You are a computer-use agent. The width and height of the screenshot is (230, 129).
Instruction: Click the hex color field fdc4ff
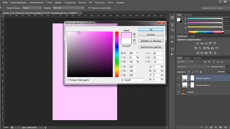133,80
